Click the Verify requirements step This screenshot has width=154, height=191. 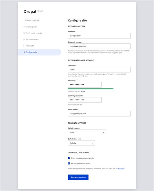[x=32, y=33]
